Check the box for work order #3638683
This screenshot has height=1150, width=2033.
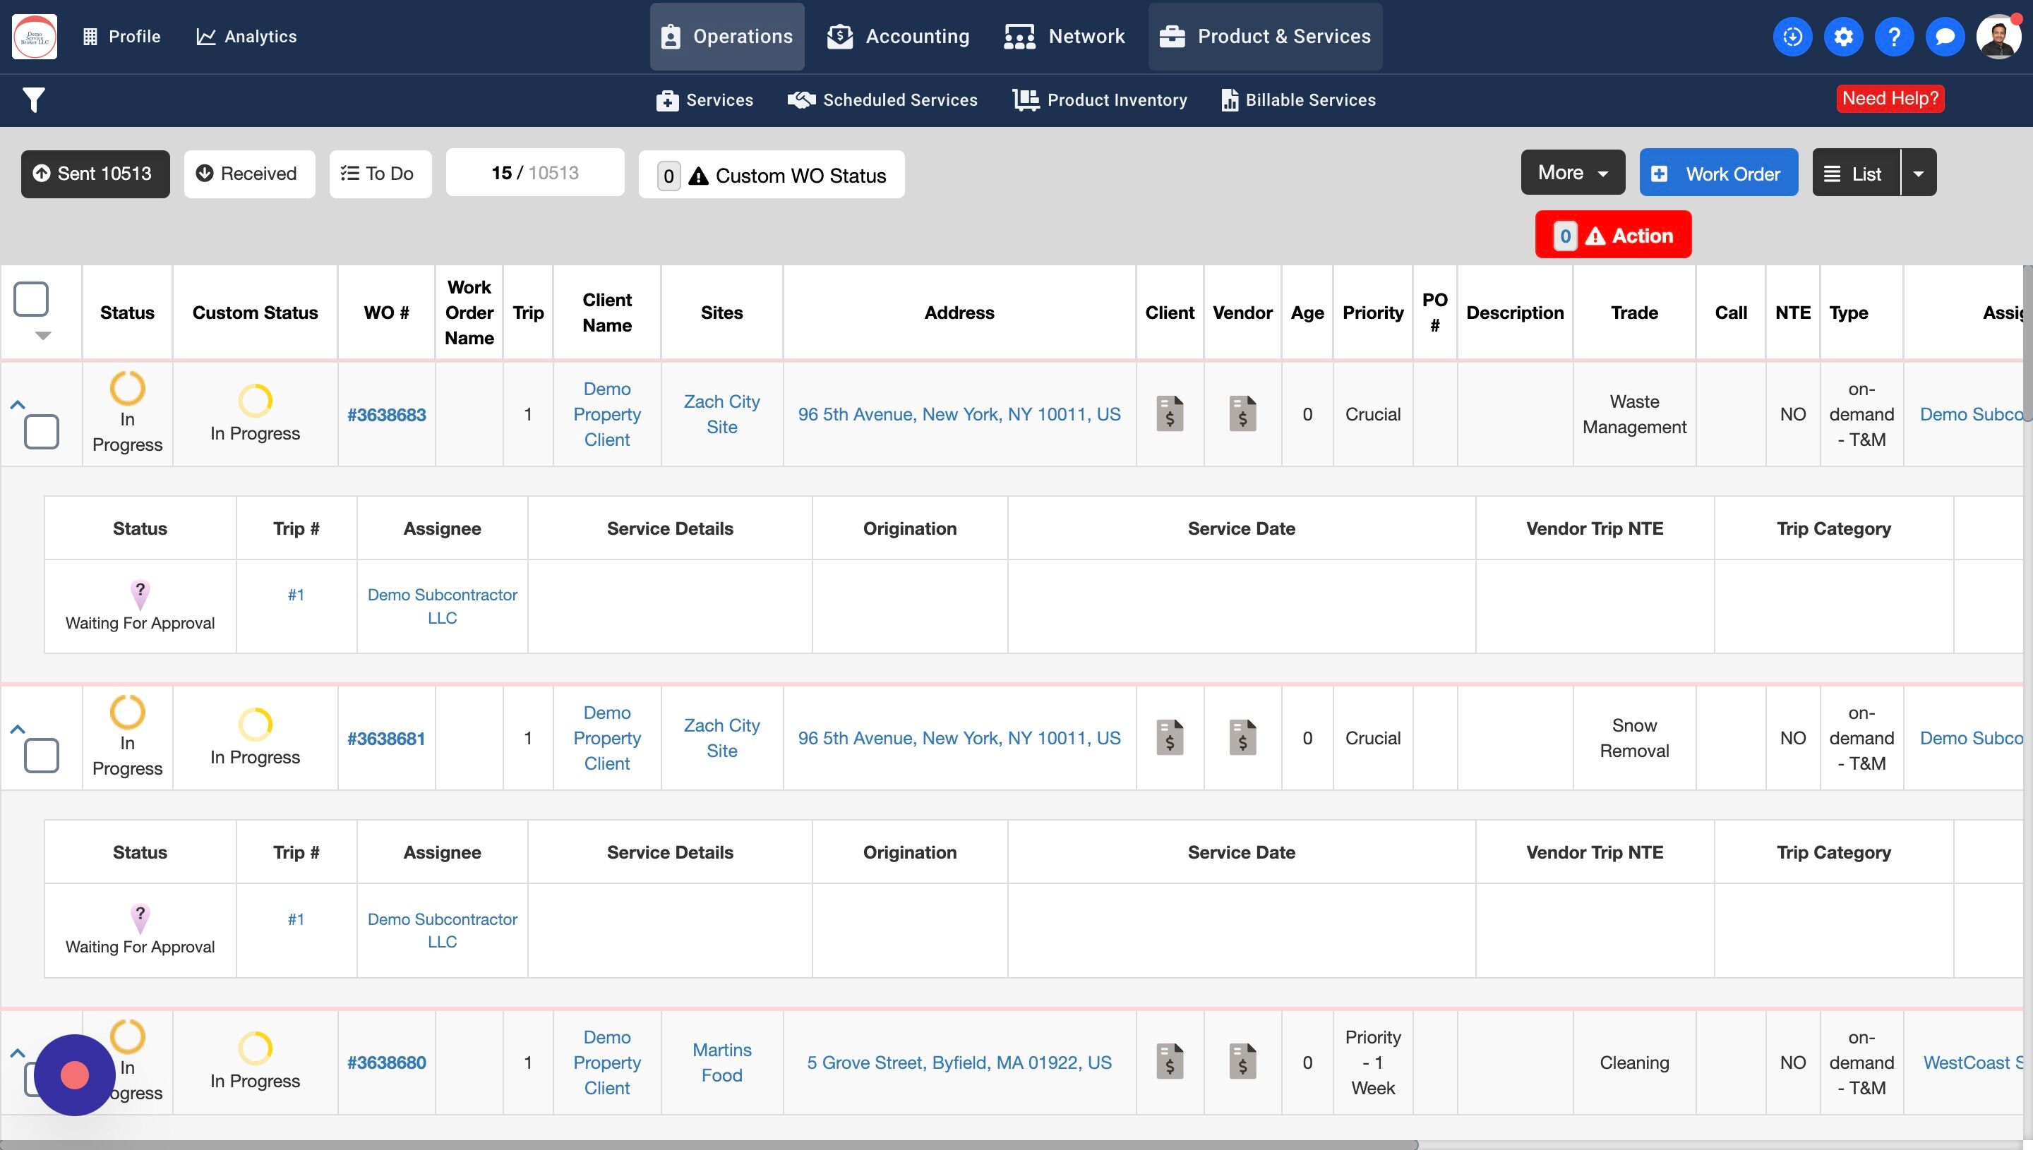point(41,432)
